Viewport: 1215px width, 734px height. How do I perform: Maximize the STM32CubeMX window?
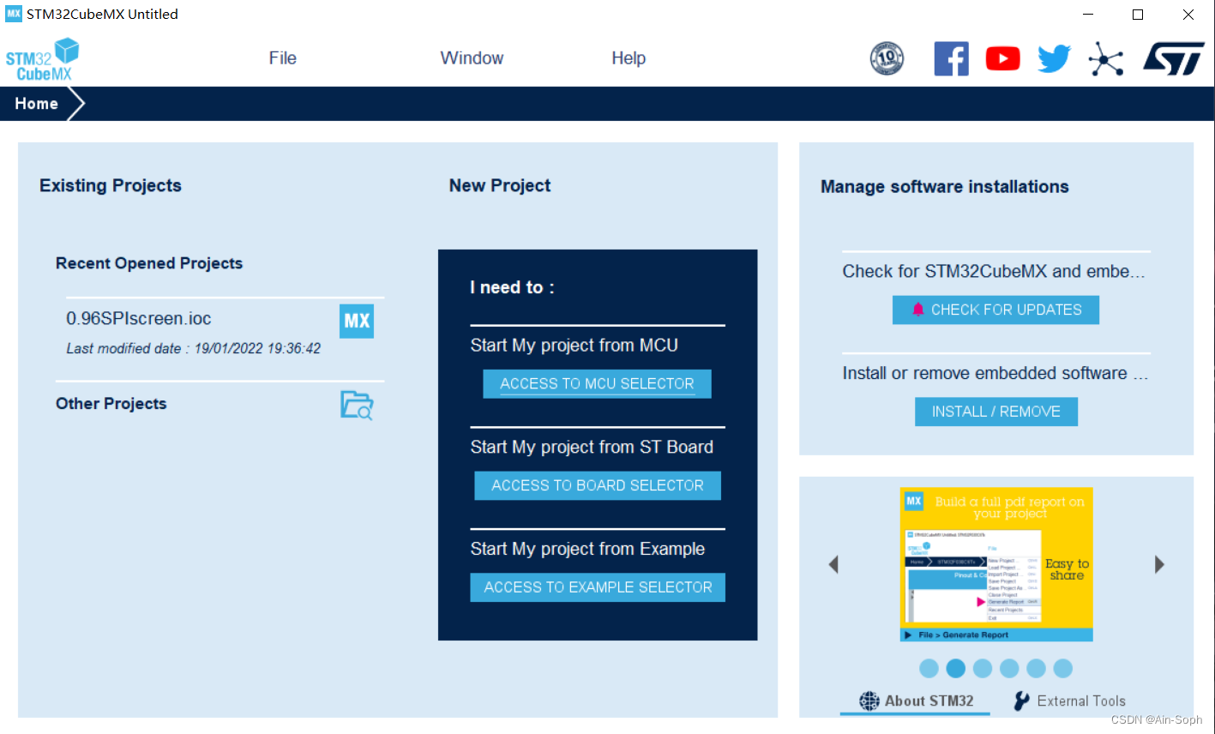click(1138, 15)
